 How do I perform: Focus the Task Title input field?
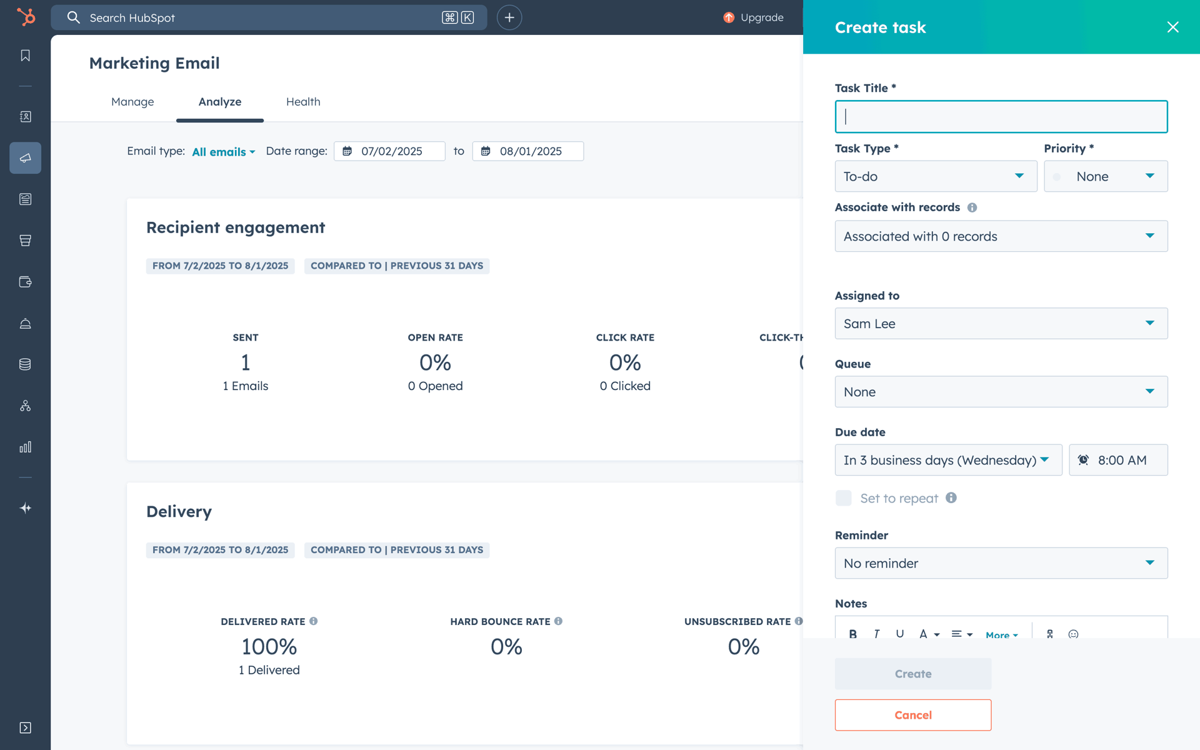click(1001, 117)
